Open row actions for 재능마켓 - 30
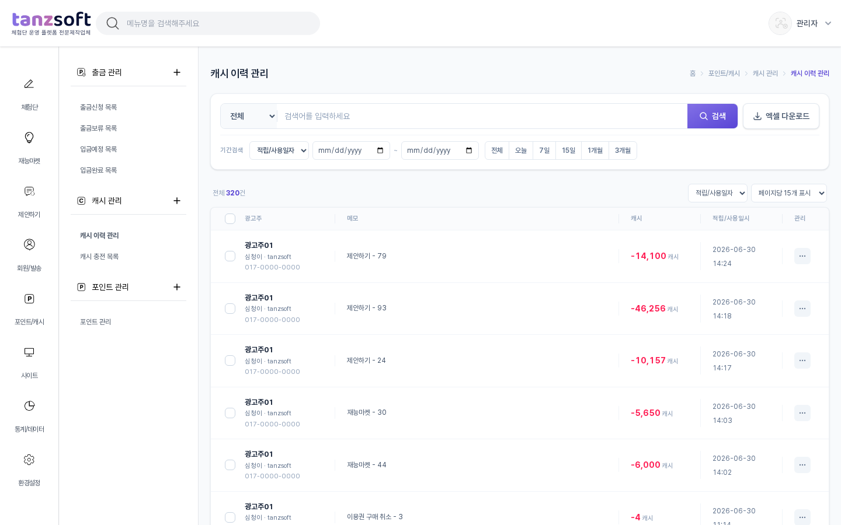This screenshot has width=841, height=525. pos(802,413)
